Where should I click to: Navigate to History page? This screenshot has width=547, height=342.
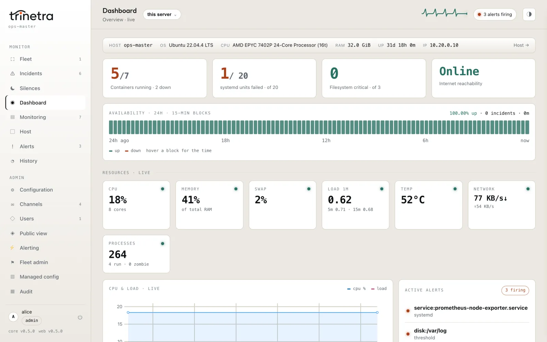tap(45, 161)
